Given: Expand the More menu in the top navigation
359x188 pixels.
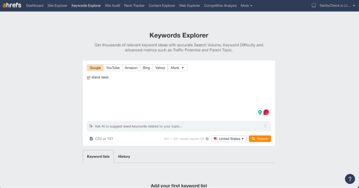Looking at the screenshot, I should (246, 6).
